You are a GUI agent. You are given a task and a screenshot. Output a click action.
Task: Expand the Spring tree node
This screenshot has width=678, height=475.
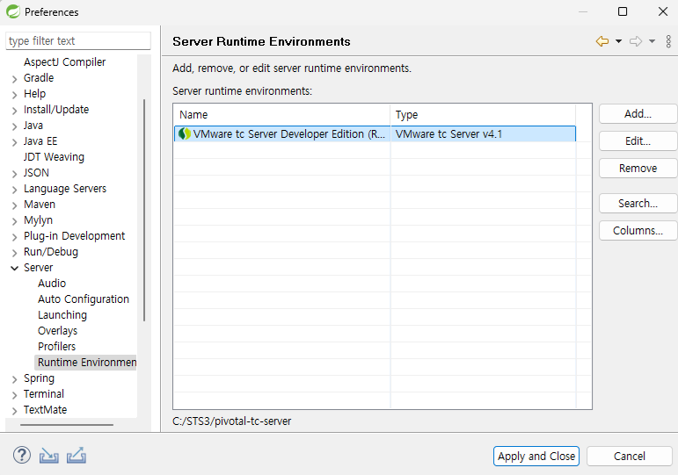pyautogui.click(x=15, y=379)
